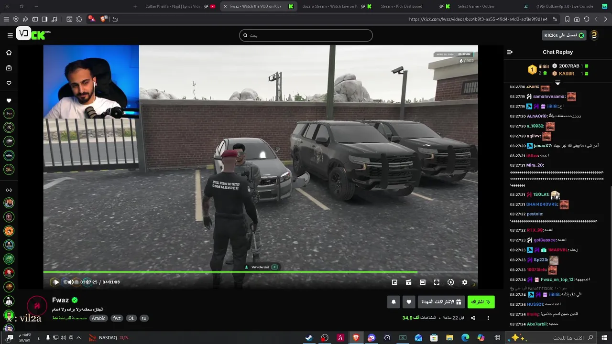Enter fullscreen mode on video player

pos(437,282)
